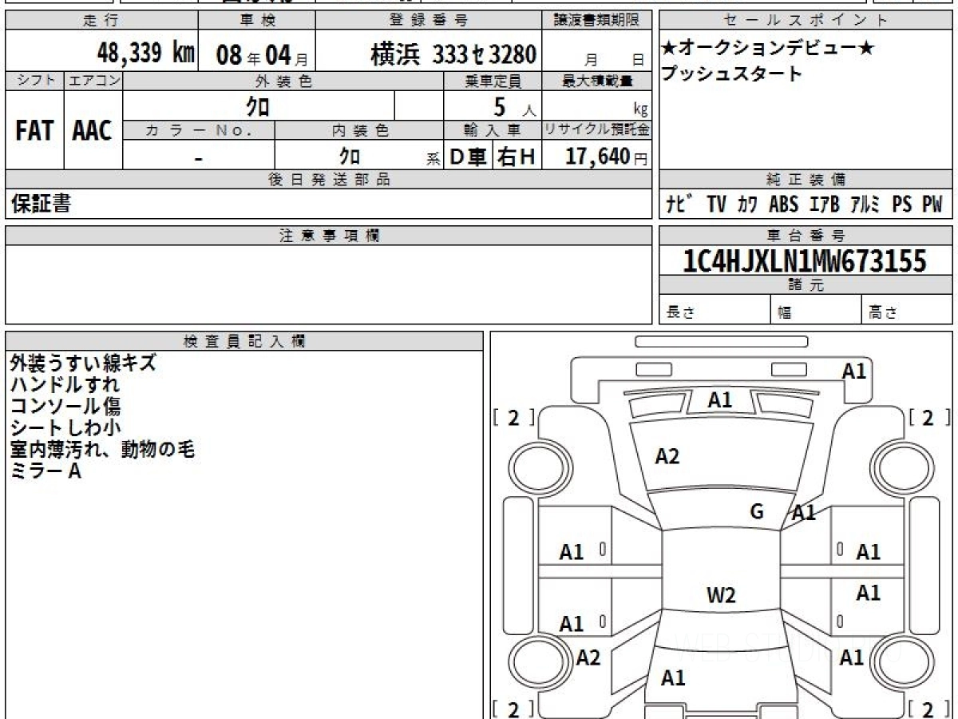Click the ナビ equipment entry
Image resolution: width=958 pixels, height=719 pixels.
pyautogui.click(x=681, y=205)
